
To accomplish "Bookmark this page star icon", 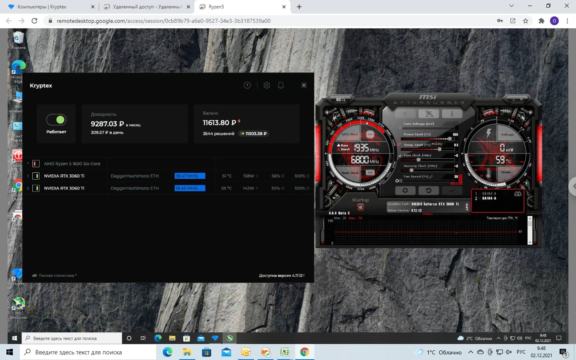I will coord(526,21).
